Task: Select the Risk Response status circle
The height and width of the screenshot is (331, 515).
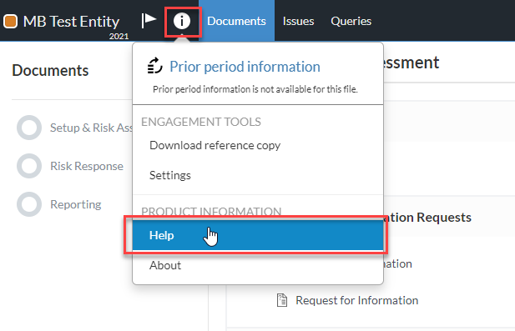Action: point(29,166)
